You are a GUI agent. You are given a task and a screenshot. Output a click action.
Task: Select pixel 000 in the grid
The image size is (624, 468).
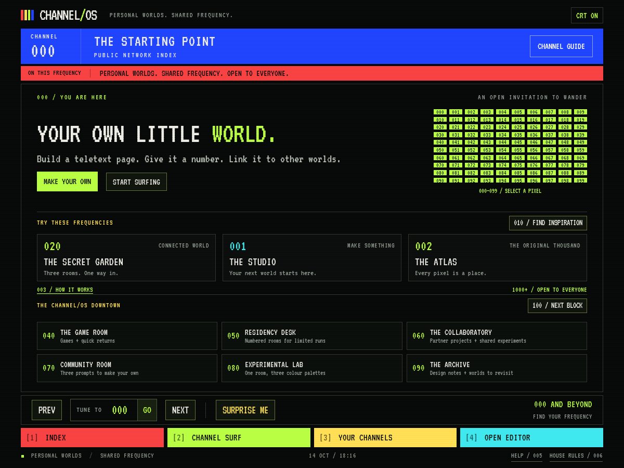tap(440, 112)
